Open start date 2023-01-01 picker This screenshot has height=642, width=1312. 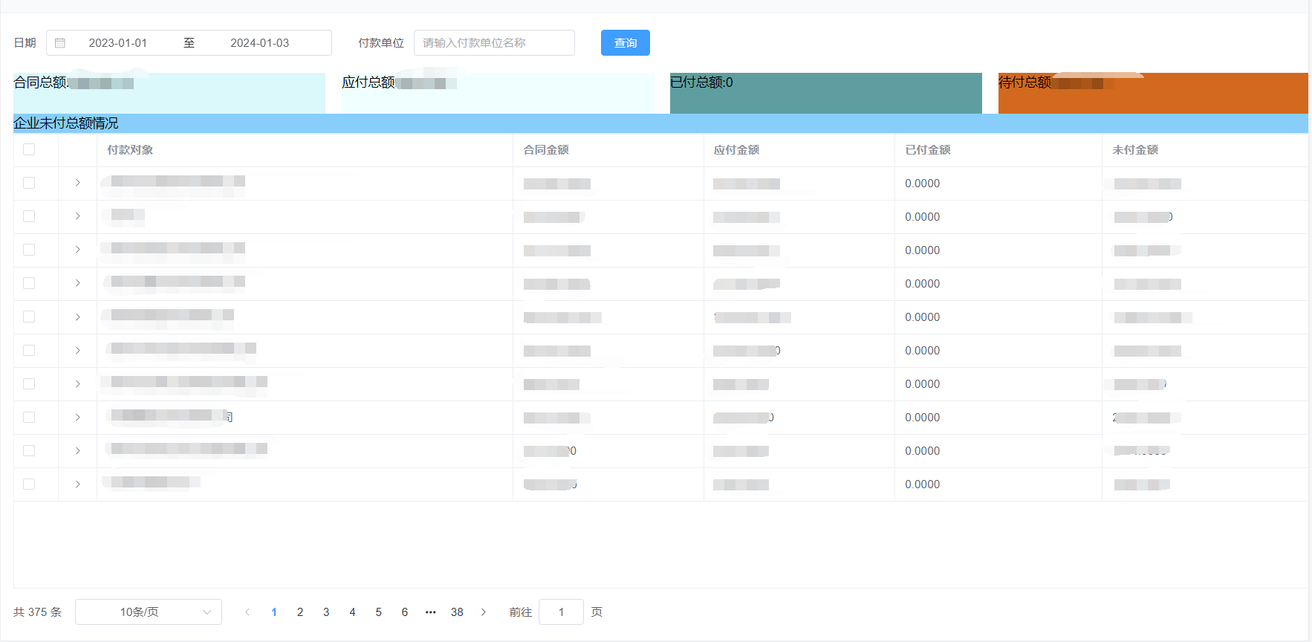(x=117, y=43)
